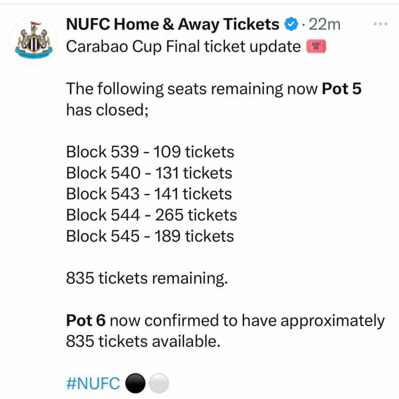Click the Block 544 - 265 tickets line
The width and height of the screenshot is (399, 399).
click(x=151, y=215)
